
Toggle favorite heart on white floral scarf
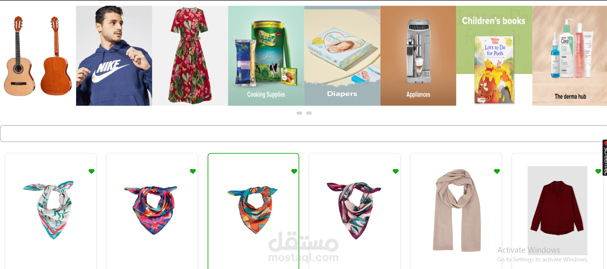pyautogui.click(x=92, y=171)
